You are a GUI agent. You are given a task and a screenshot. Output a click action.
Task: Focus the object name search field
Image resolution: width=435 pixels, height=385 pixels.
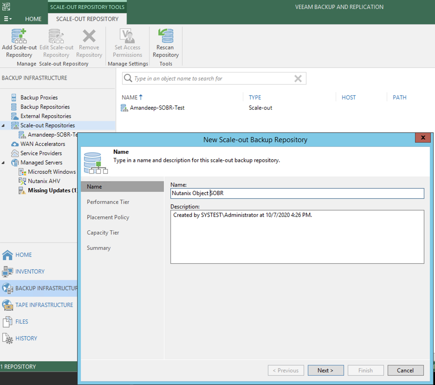pyautogui.click(x=214, y=78)
